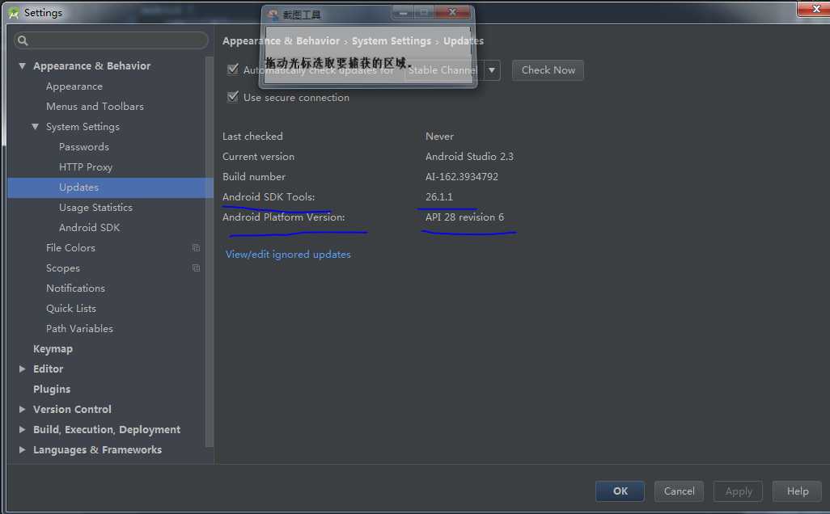
Task: Toggle Automatically check updates checkbox
Action: coord(232,70)
